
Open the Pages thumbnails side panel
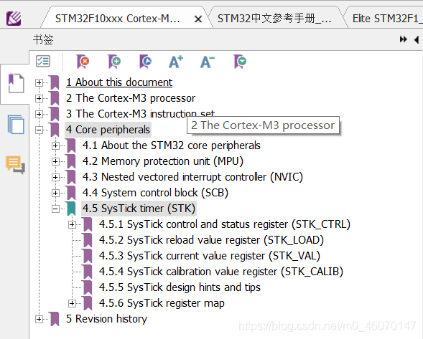16,125
